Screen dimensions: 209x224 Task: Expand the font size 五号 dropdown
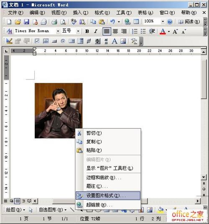78,31
